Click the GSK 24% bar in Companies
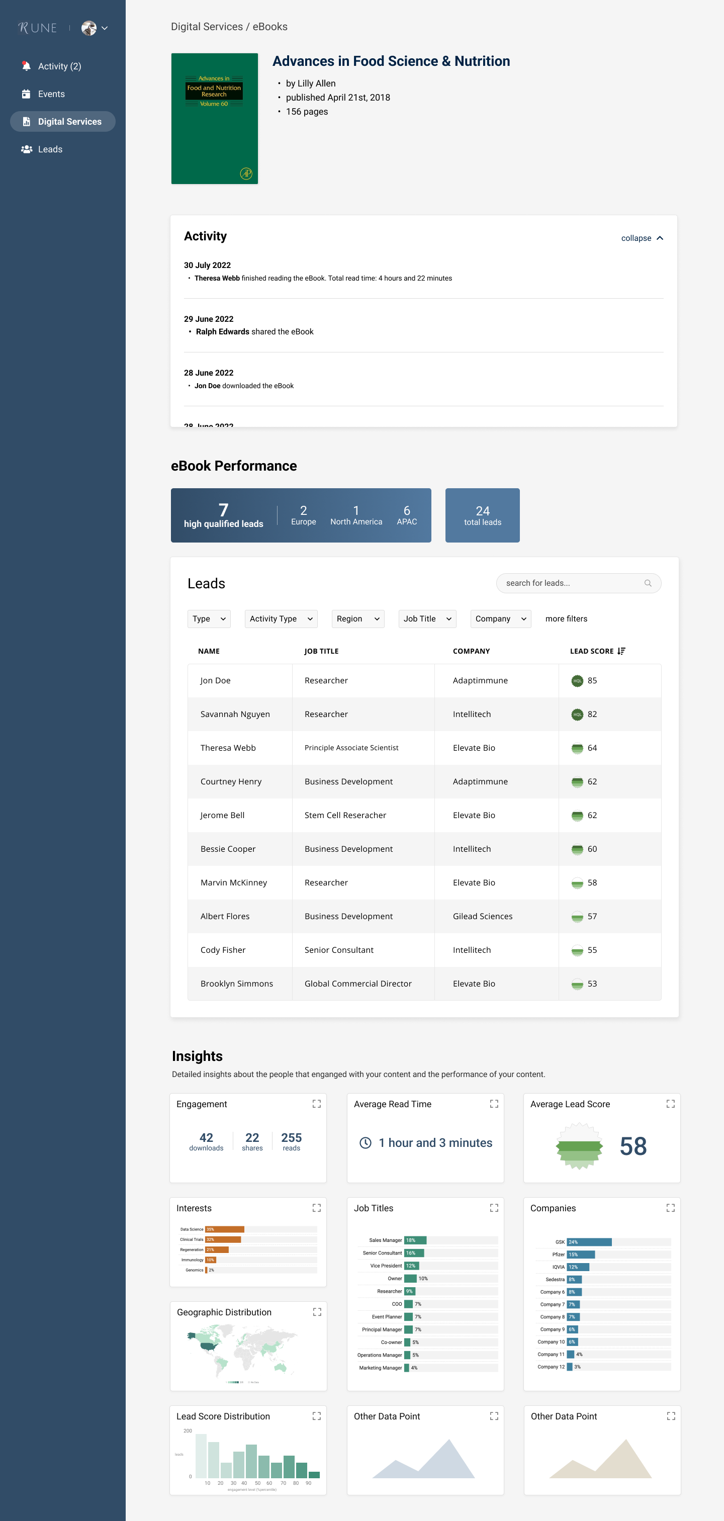Viewport: 724px width, 1521px height. tap(589, 1242)
